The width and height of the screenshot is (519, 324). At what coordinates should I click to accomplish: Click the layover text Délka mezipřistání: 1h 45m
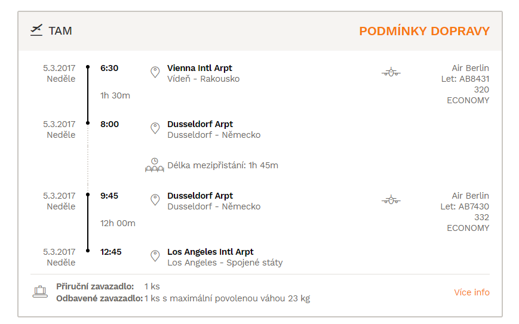click(223, 165)
